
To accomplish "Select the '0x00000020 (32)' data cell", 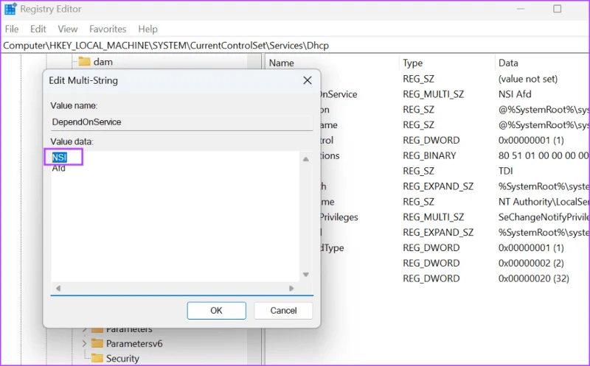I will tap(533, 278).
